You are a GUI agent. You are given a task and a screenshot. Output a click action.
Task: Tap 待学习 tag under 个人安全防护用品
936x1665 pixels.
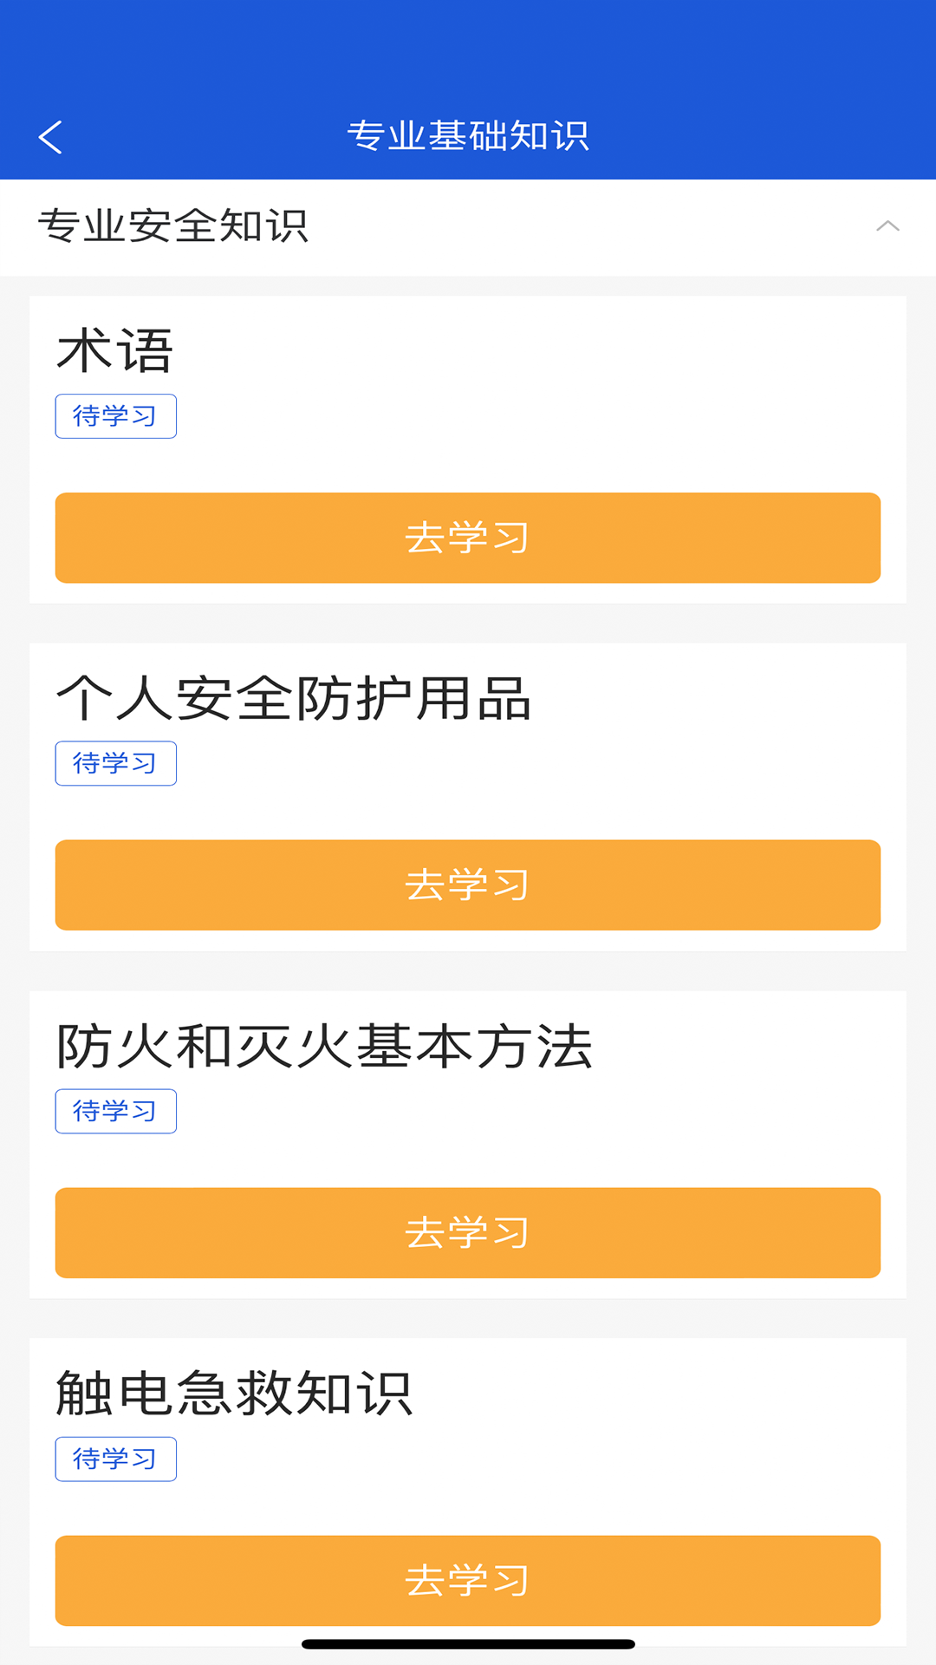pyautogui.click(x=115, y=763)
